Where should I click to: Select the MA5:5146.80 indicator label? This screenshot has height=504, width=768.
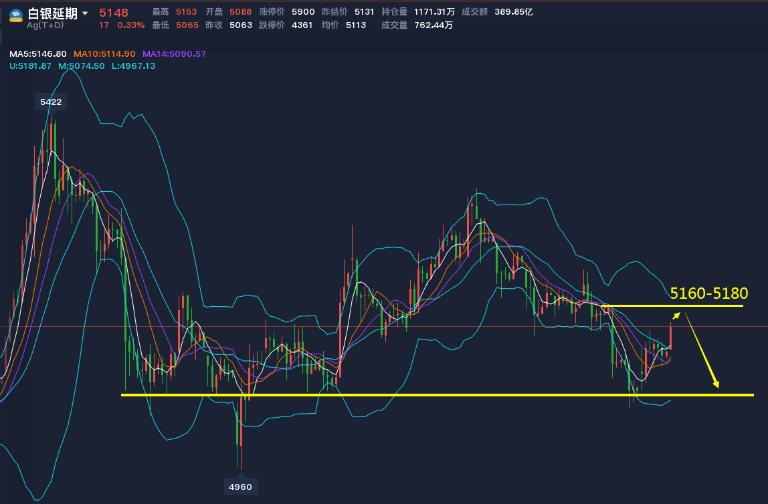point(37,54)
